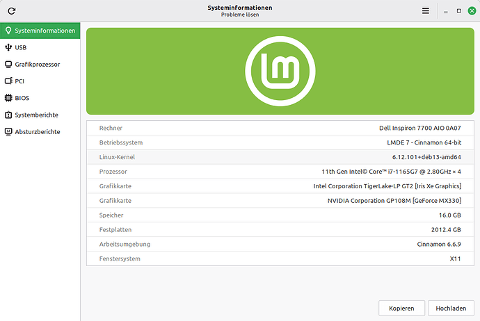Click the Kopieren button

tap(401, 308)
